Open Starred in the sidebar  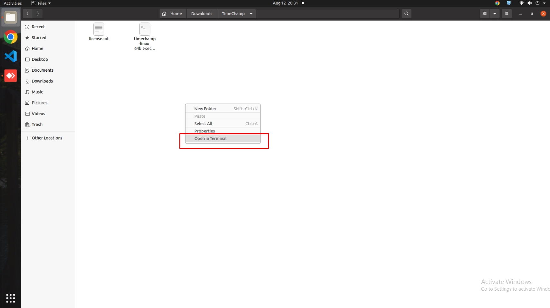click(48, 38)
